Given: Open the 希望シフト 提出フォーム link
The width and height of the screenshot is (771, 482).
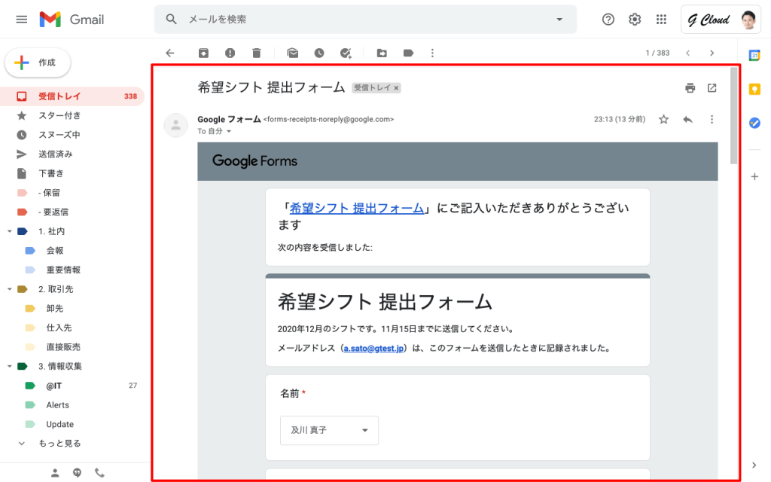Looking at the screenshot, I should point(357,209).
